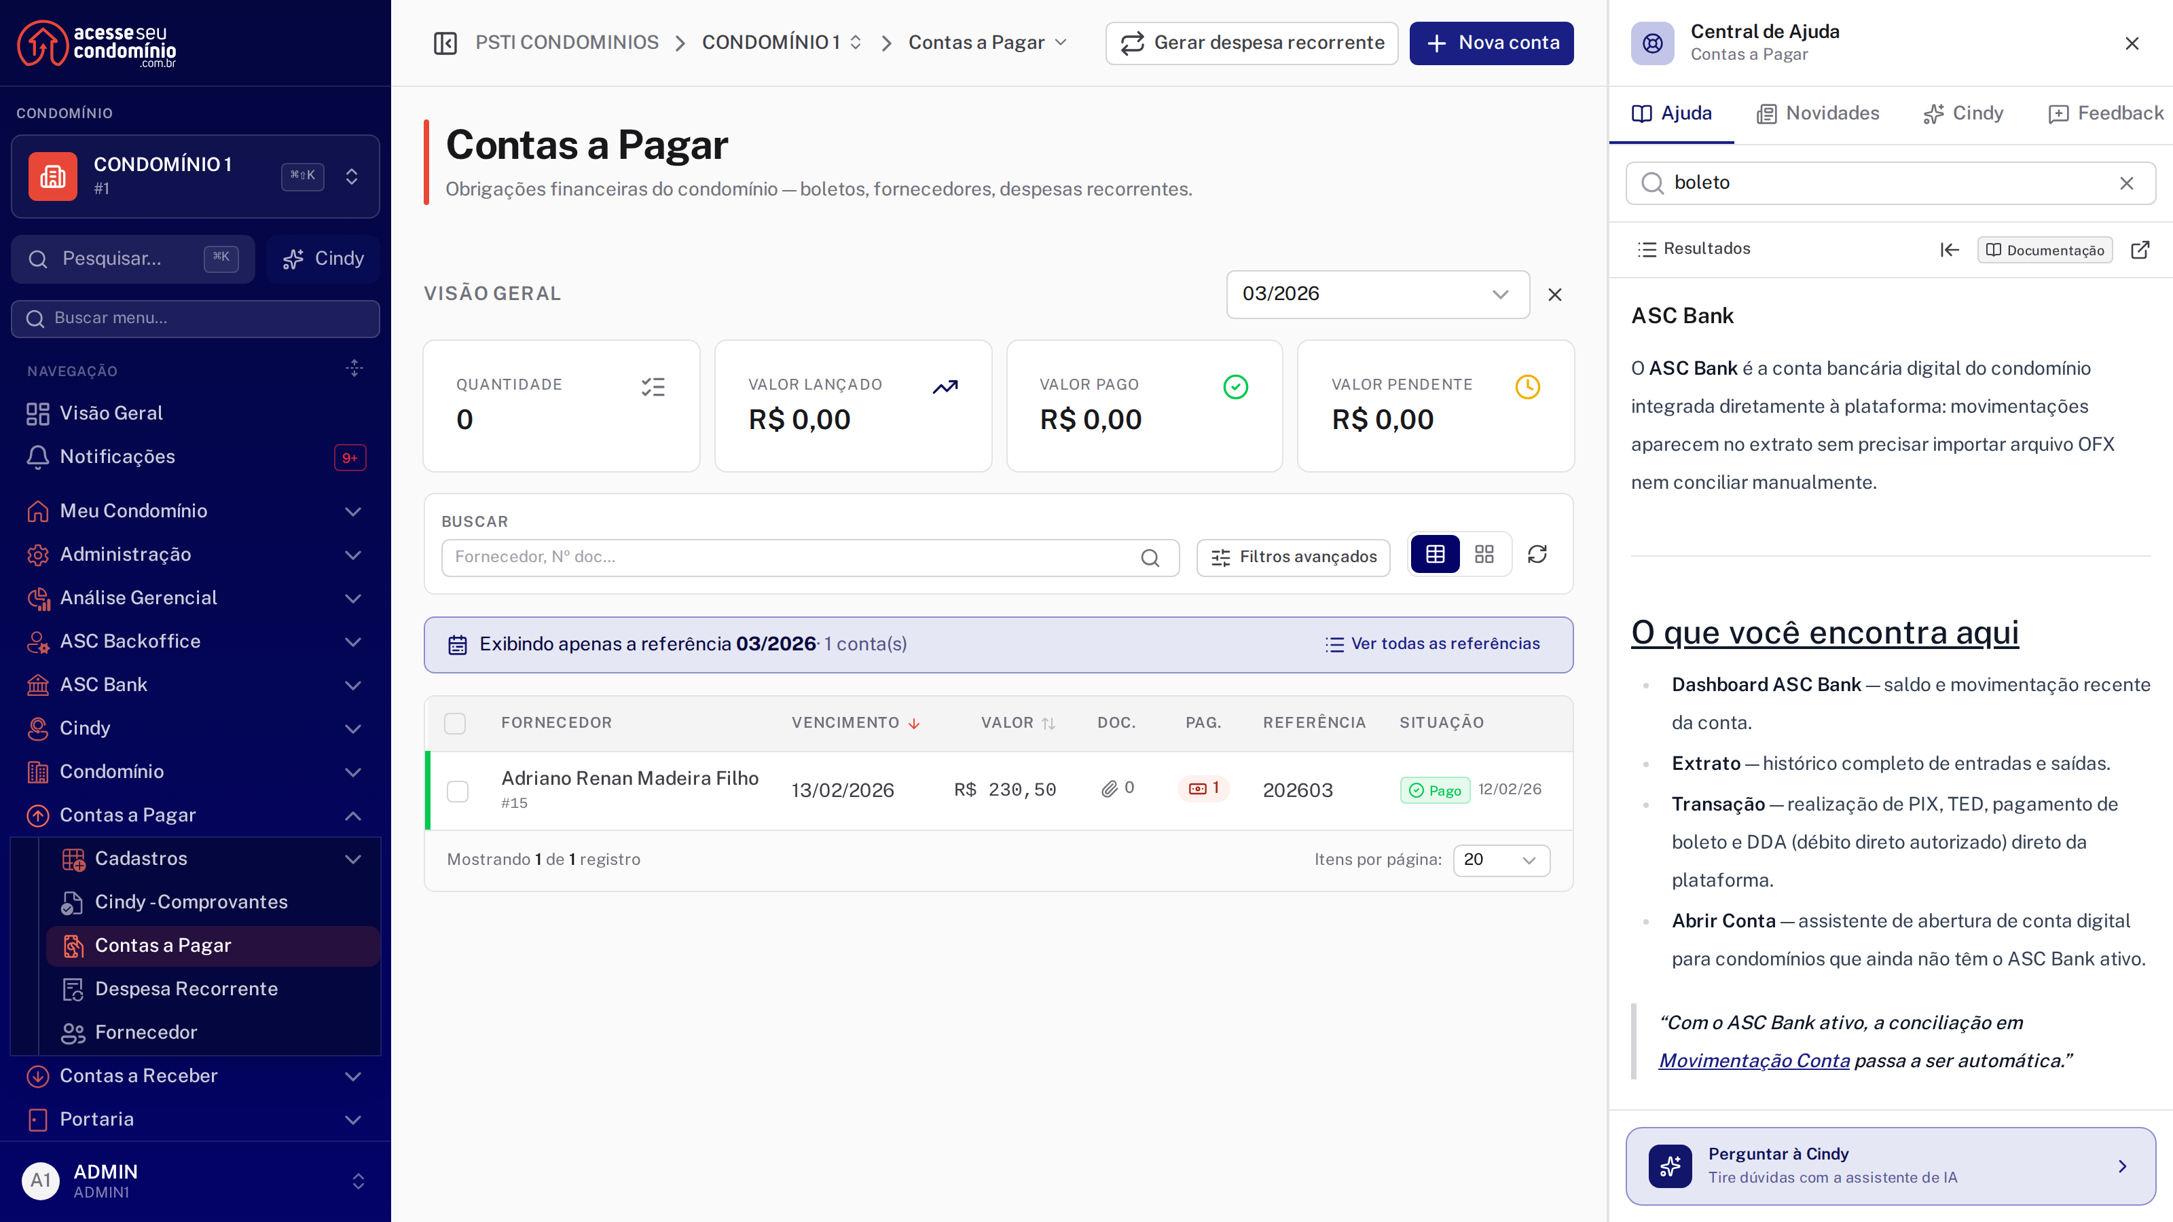Sort table by Vencimento column

[x=856, y=724]
